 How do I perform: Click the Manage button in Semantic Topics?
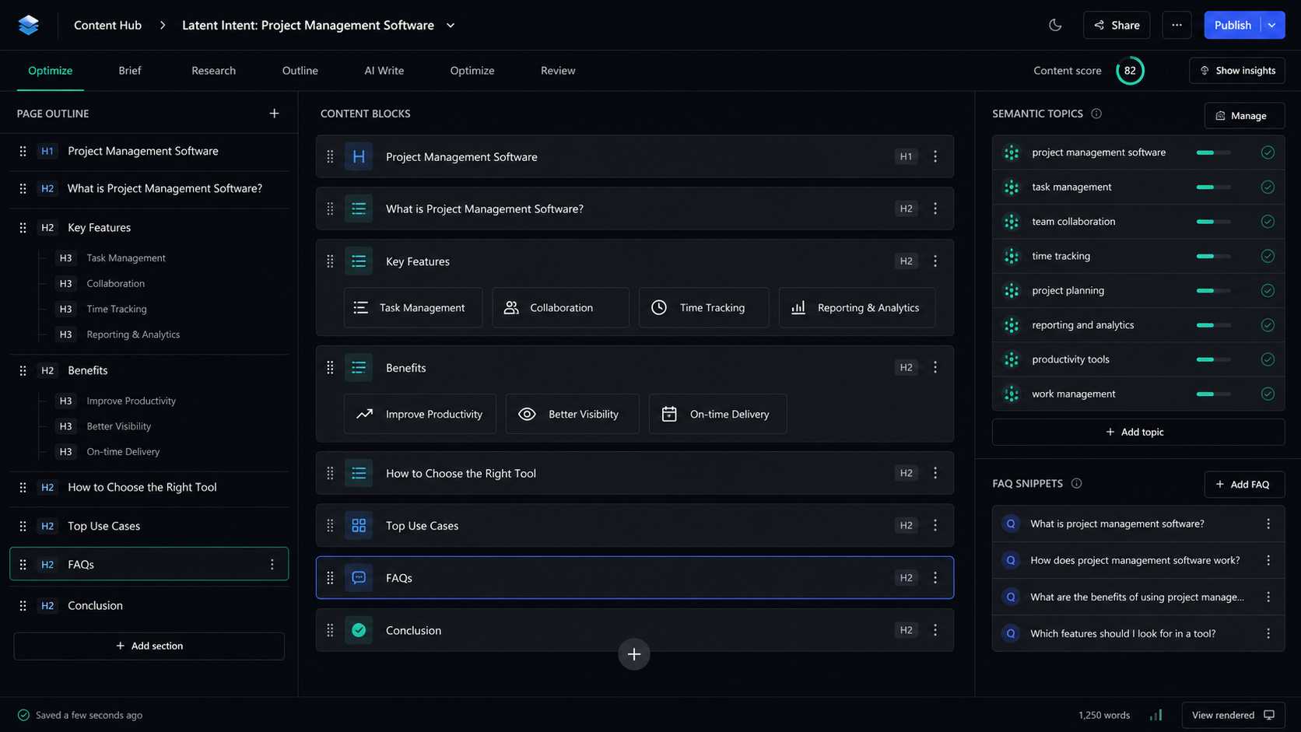pyautogui.click(x=1244, y=115)
